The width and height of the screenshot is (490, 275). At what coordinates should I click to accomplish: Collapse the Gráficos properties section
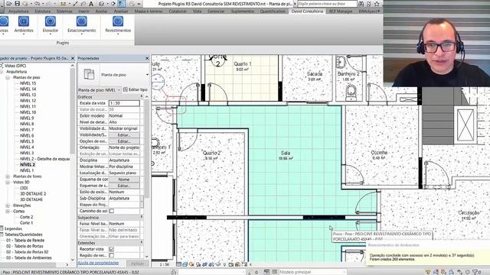click(142, 97)
